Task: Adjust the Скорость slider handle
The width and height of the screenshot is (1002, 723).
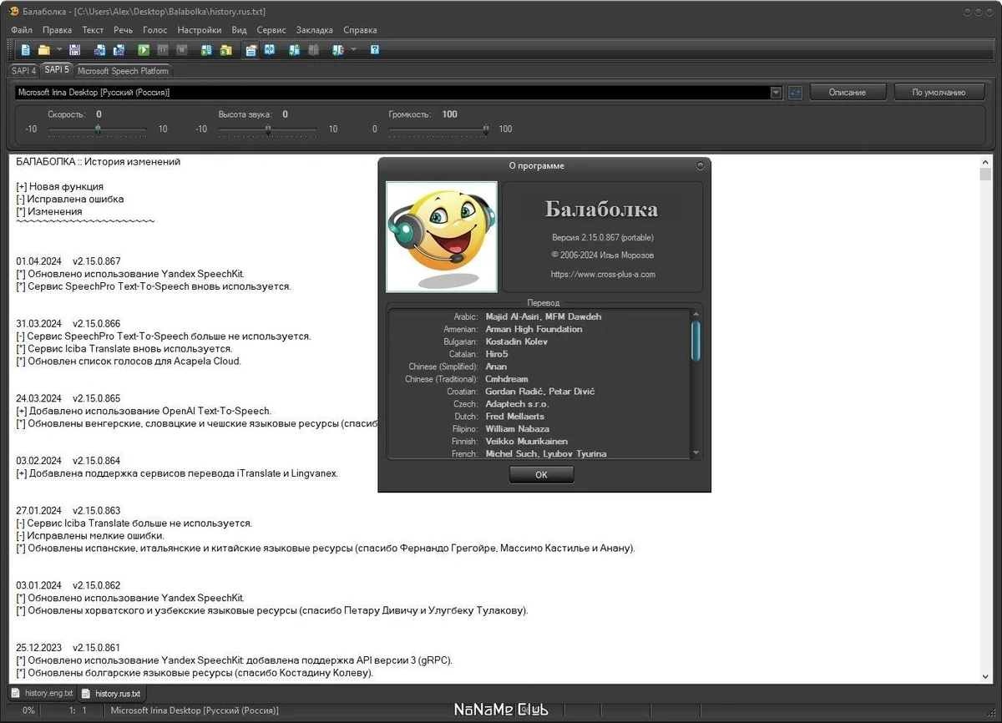Action: point(98,129)
